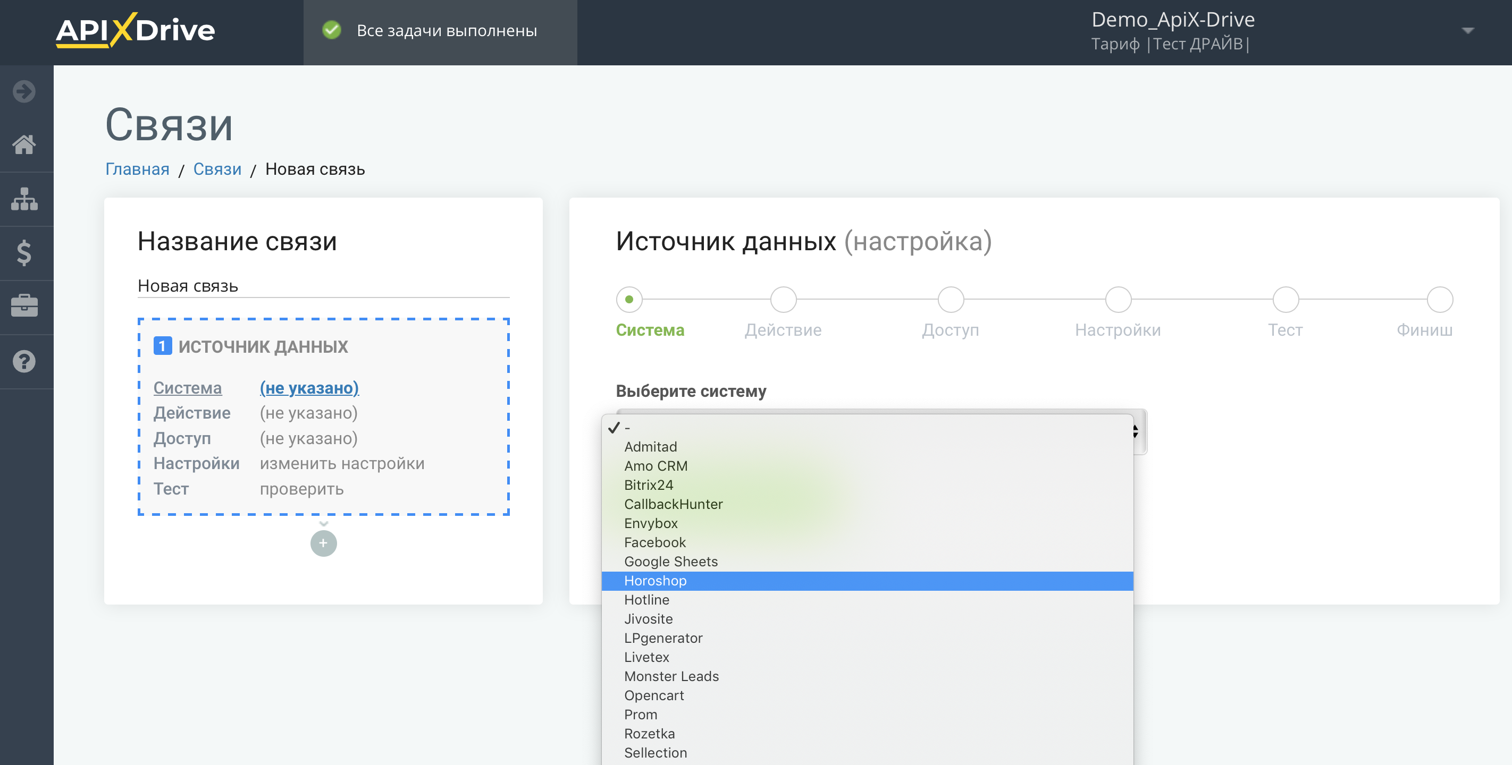Click the Финиш step circle
Screen dimensions: 1512x765
point(1440,299)
